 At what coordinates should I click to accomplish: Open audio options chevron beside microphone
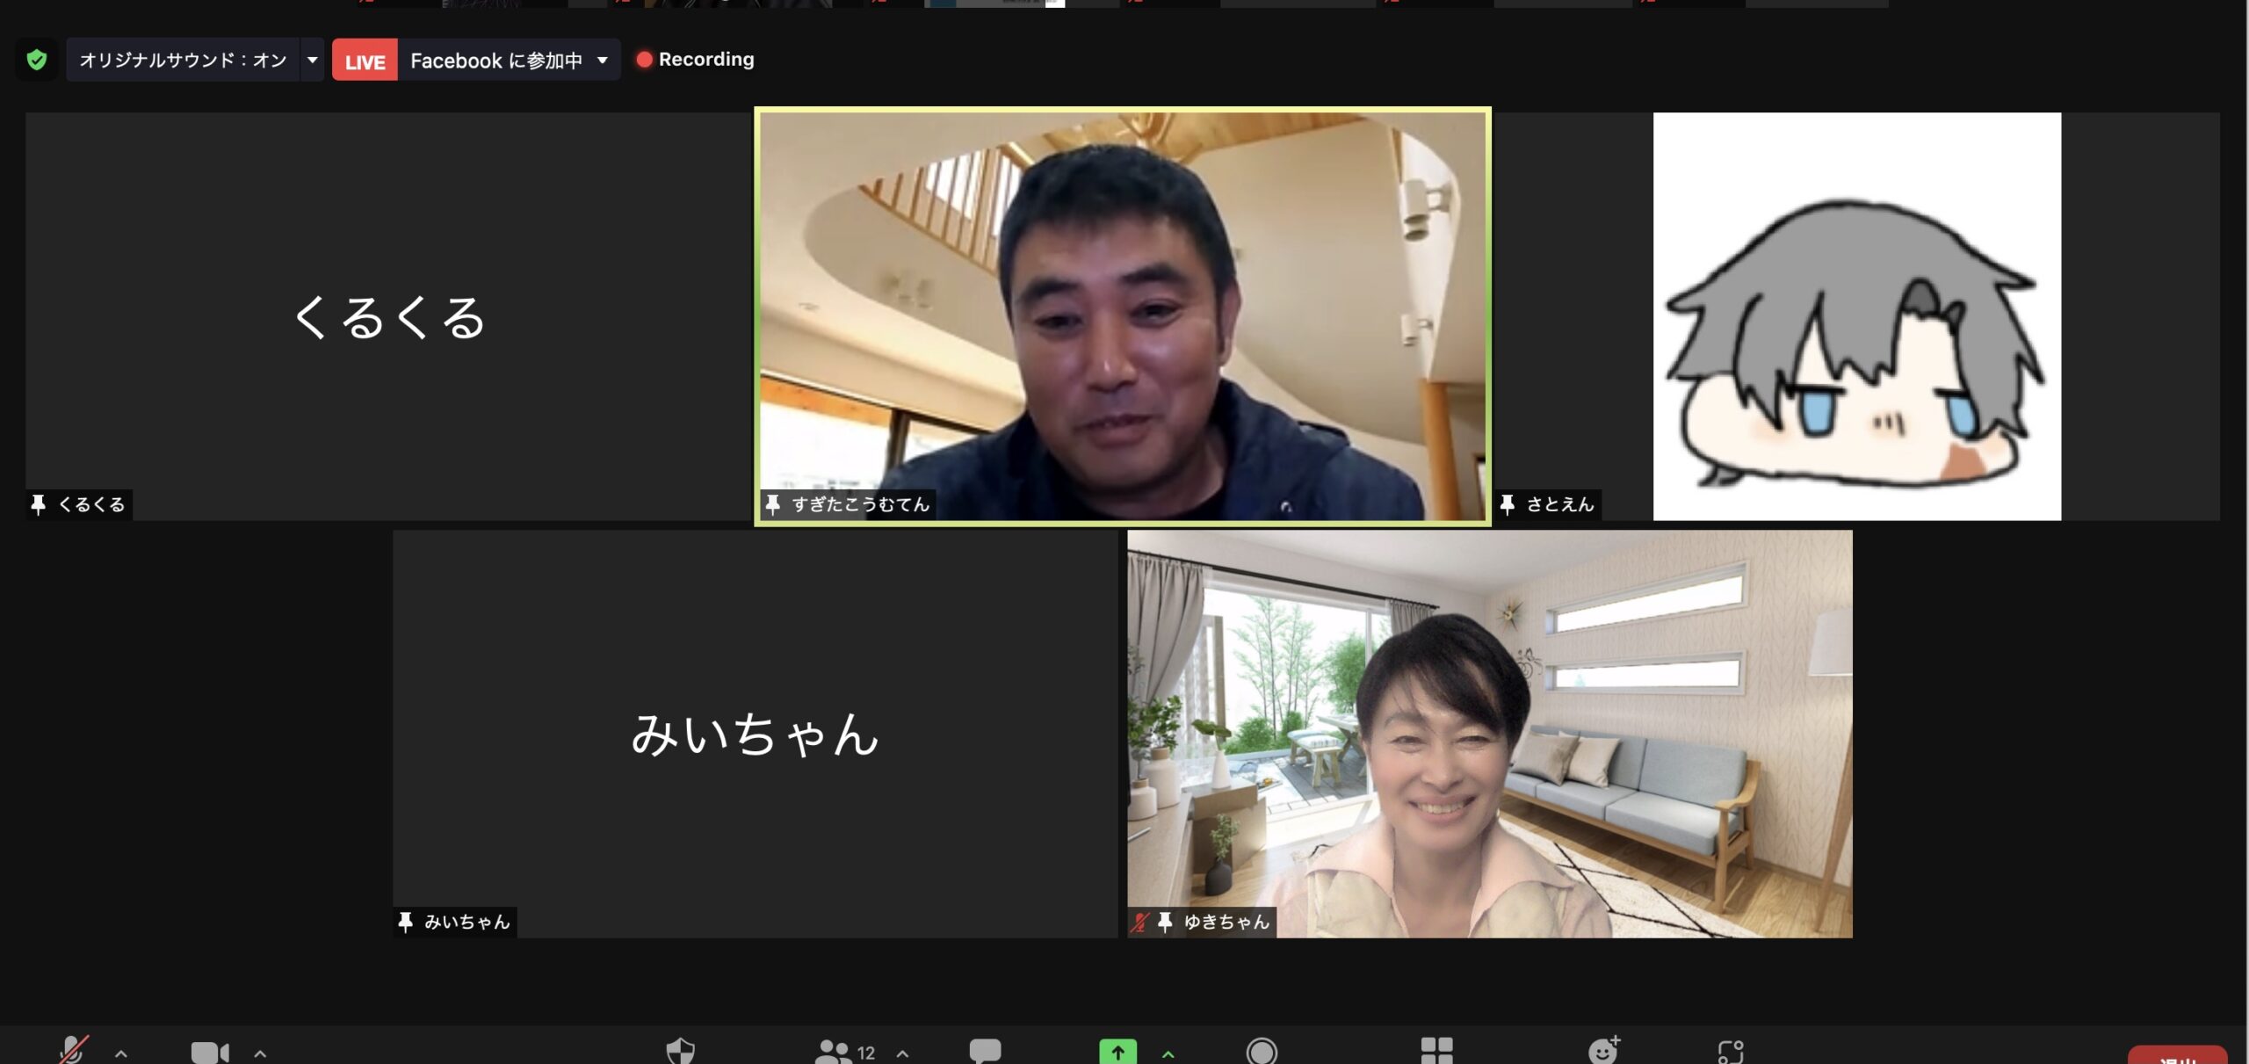121,1053
